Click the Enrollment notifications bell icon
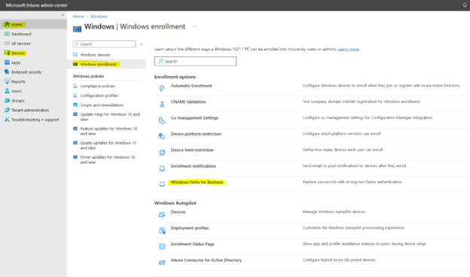This screenshot has height=277, width=470. pos(162,169)
